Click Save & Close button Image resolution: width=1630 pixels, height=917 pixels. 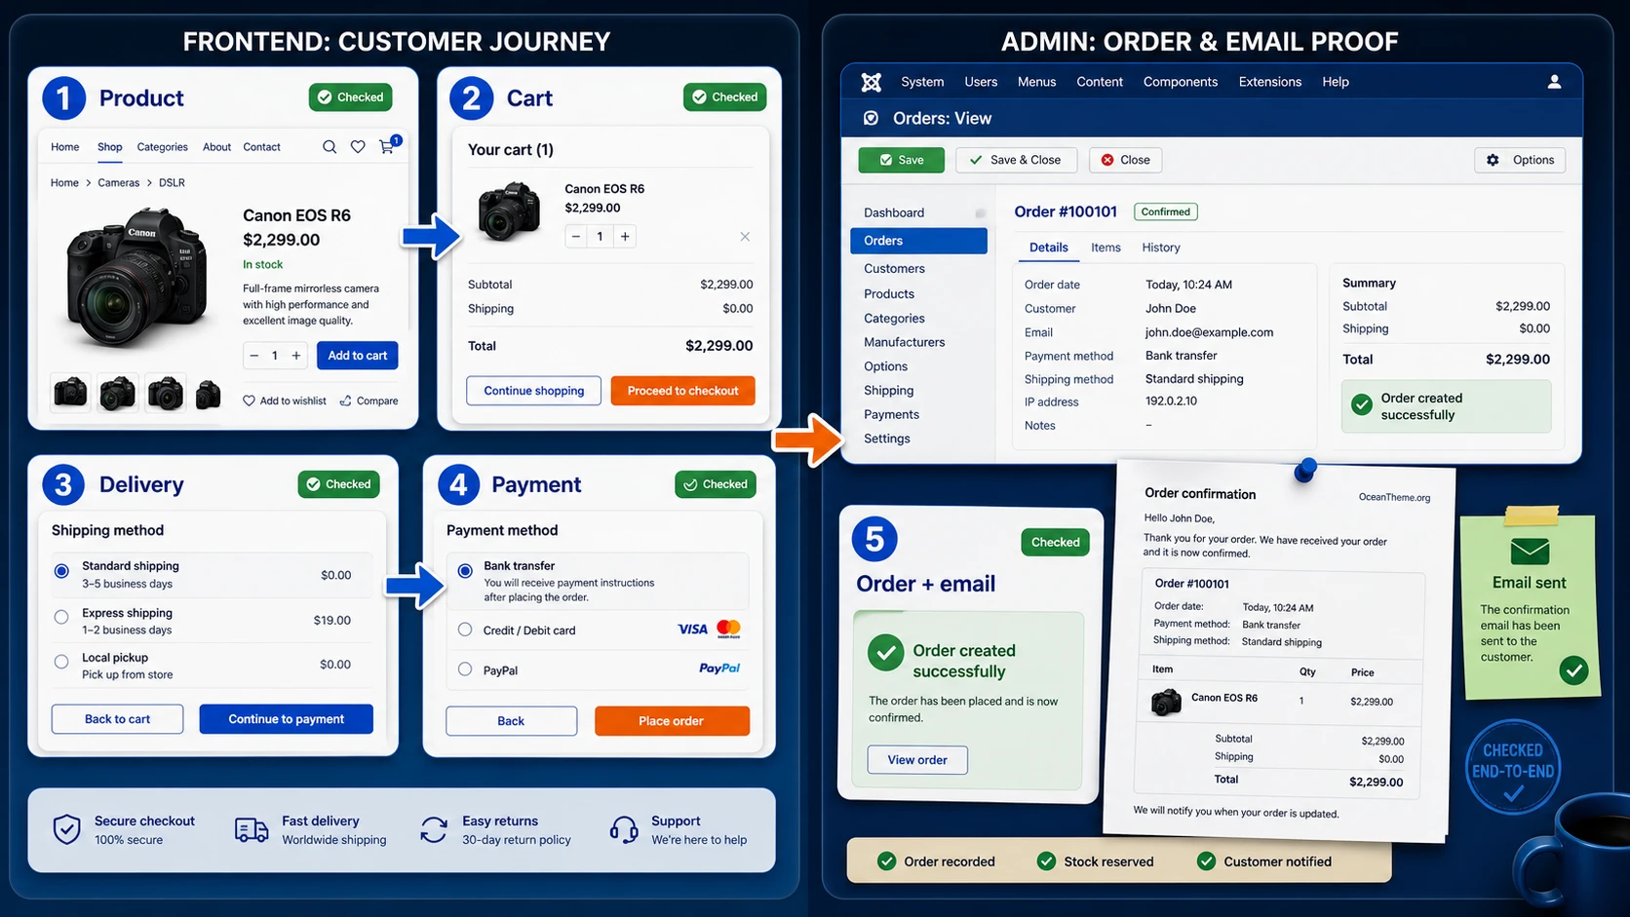click(1017, 160)
